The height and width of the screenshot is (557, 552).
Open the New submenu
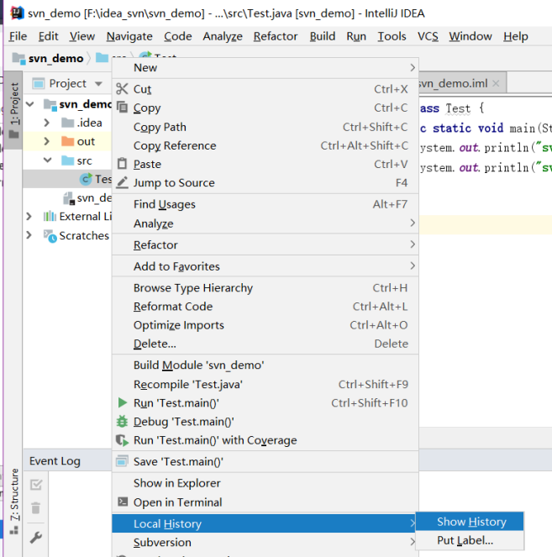pos(265,67)
